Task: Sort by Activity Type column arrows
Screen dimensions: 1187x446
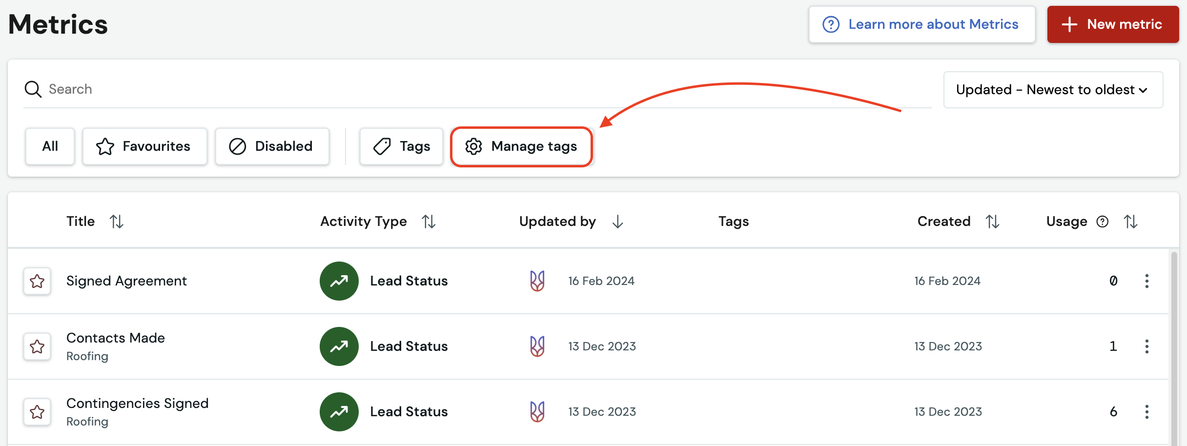Action: (x=429, y=222)
